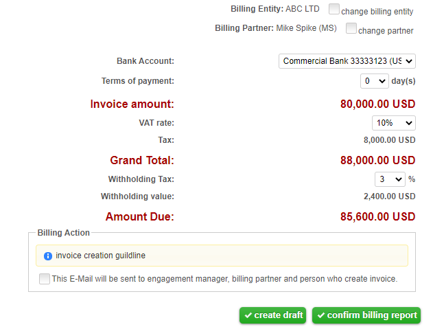Open the Bank Account dropdown
This screenshot has width=433, height=327.
[347, 61]
